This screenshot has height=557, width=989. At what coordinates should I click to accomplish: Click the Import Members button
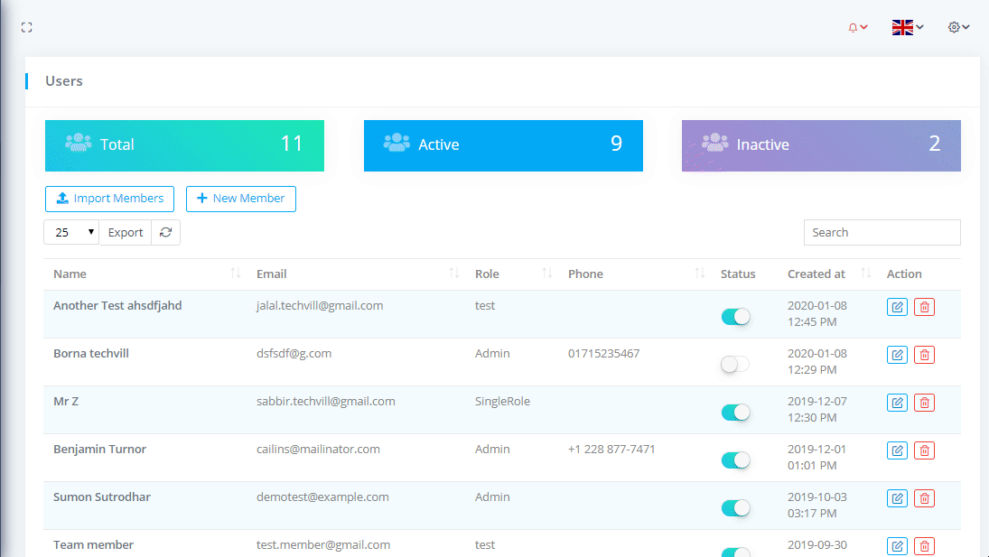click(109, 199)
